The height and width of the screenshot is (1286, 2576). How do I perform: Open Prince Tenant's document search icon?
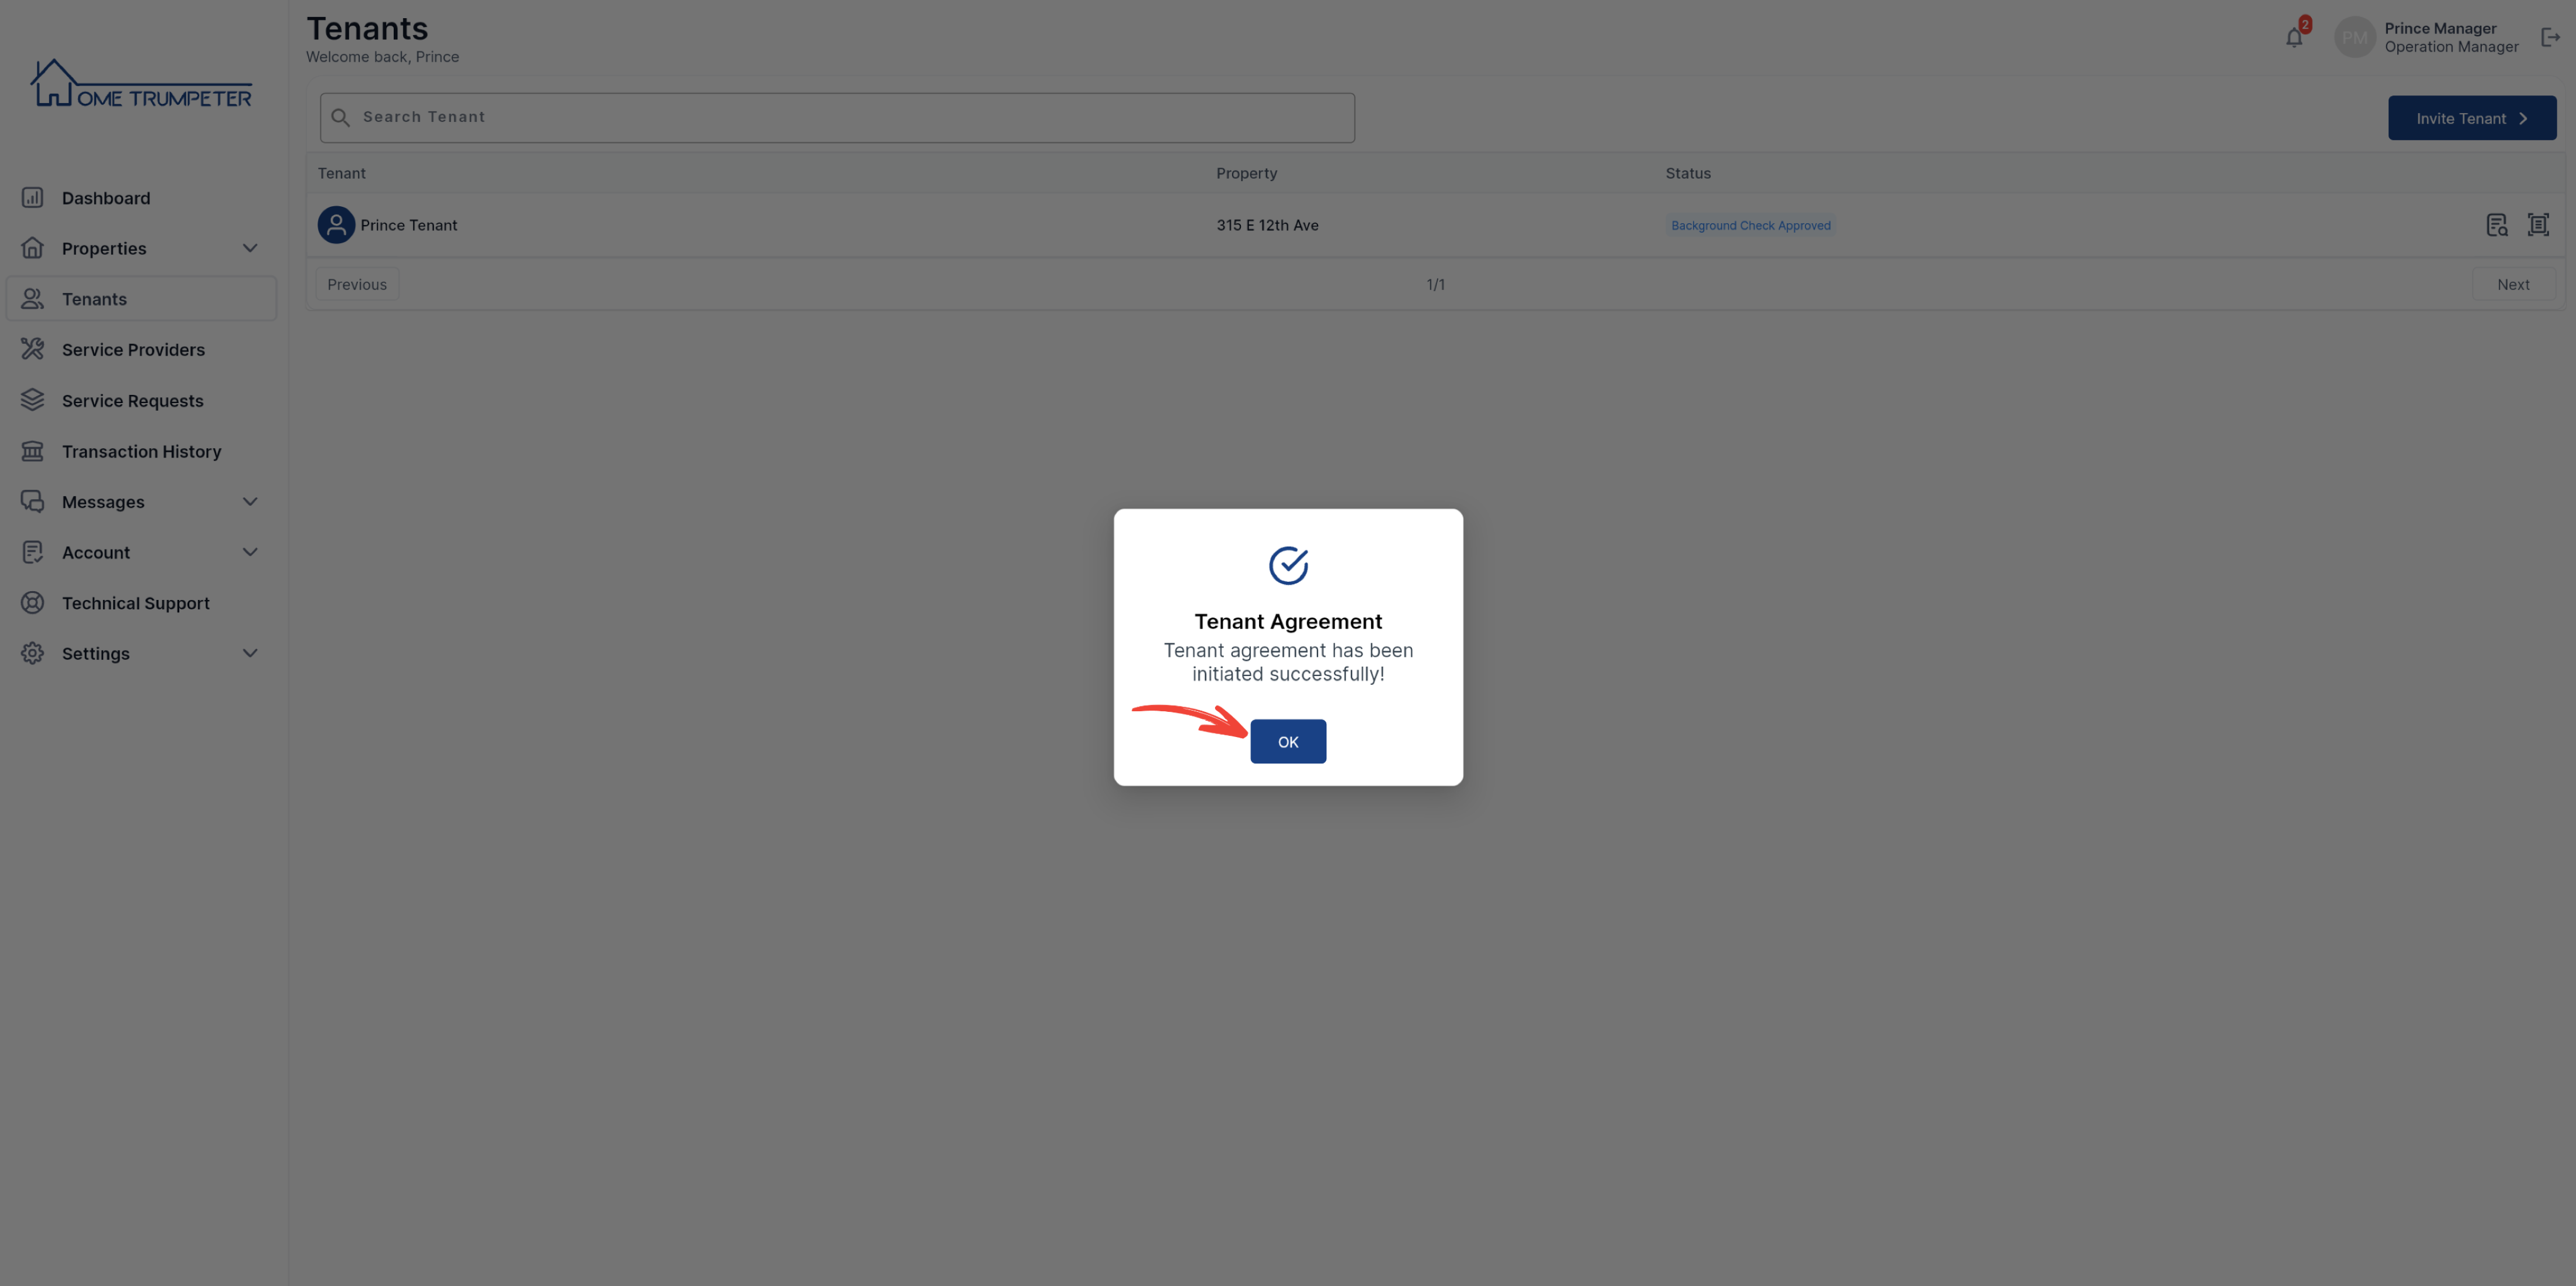[x=2496, y=224]
